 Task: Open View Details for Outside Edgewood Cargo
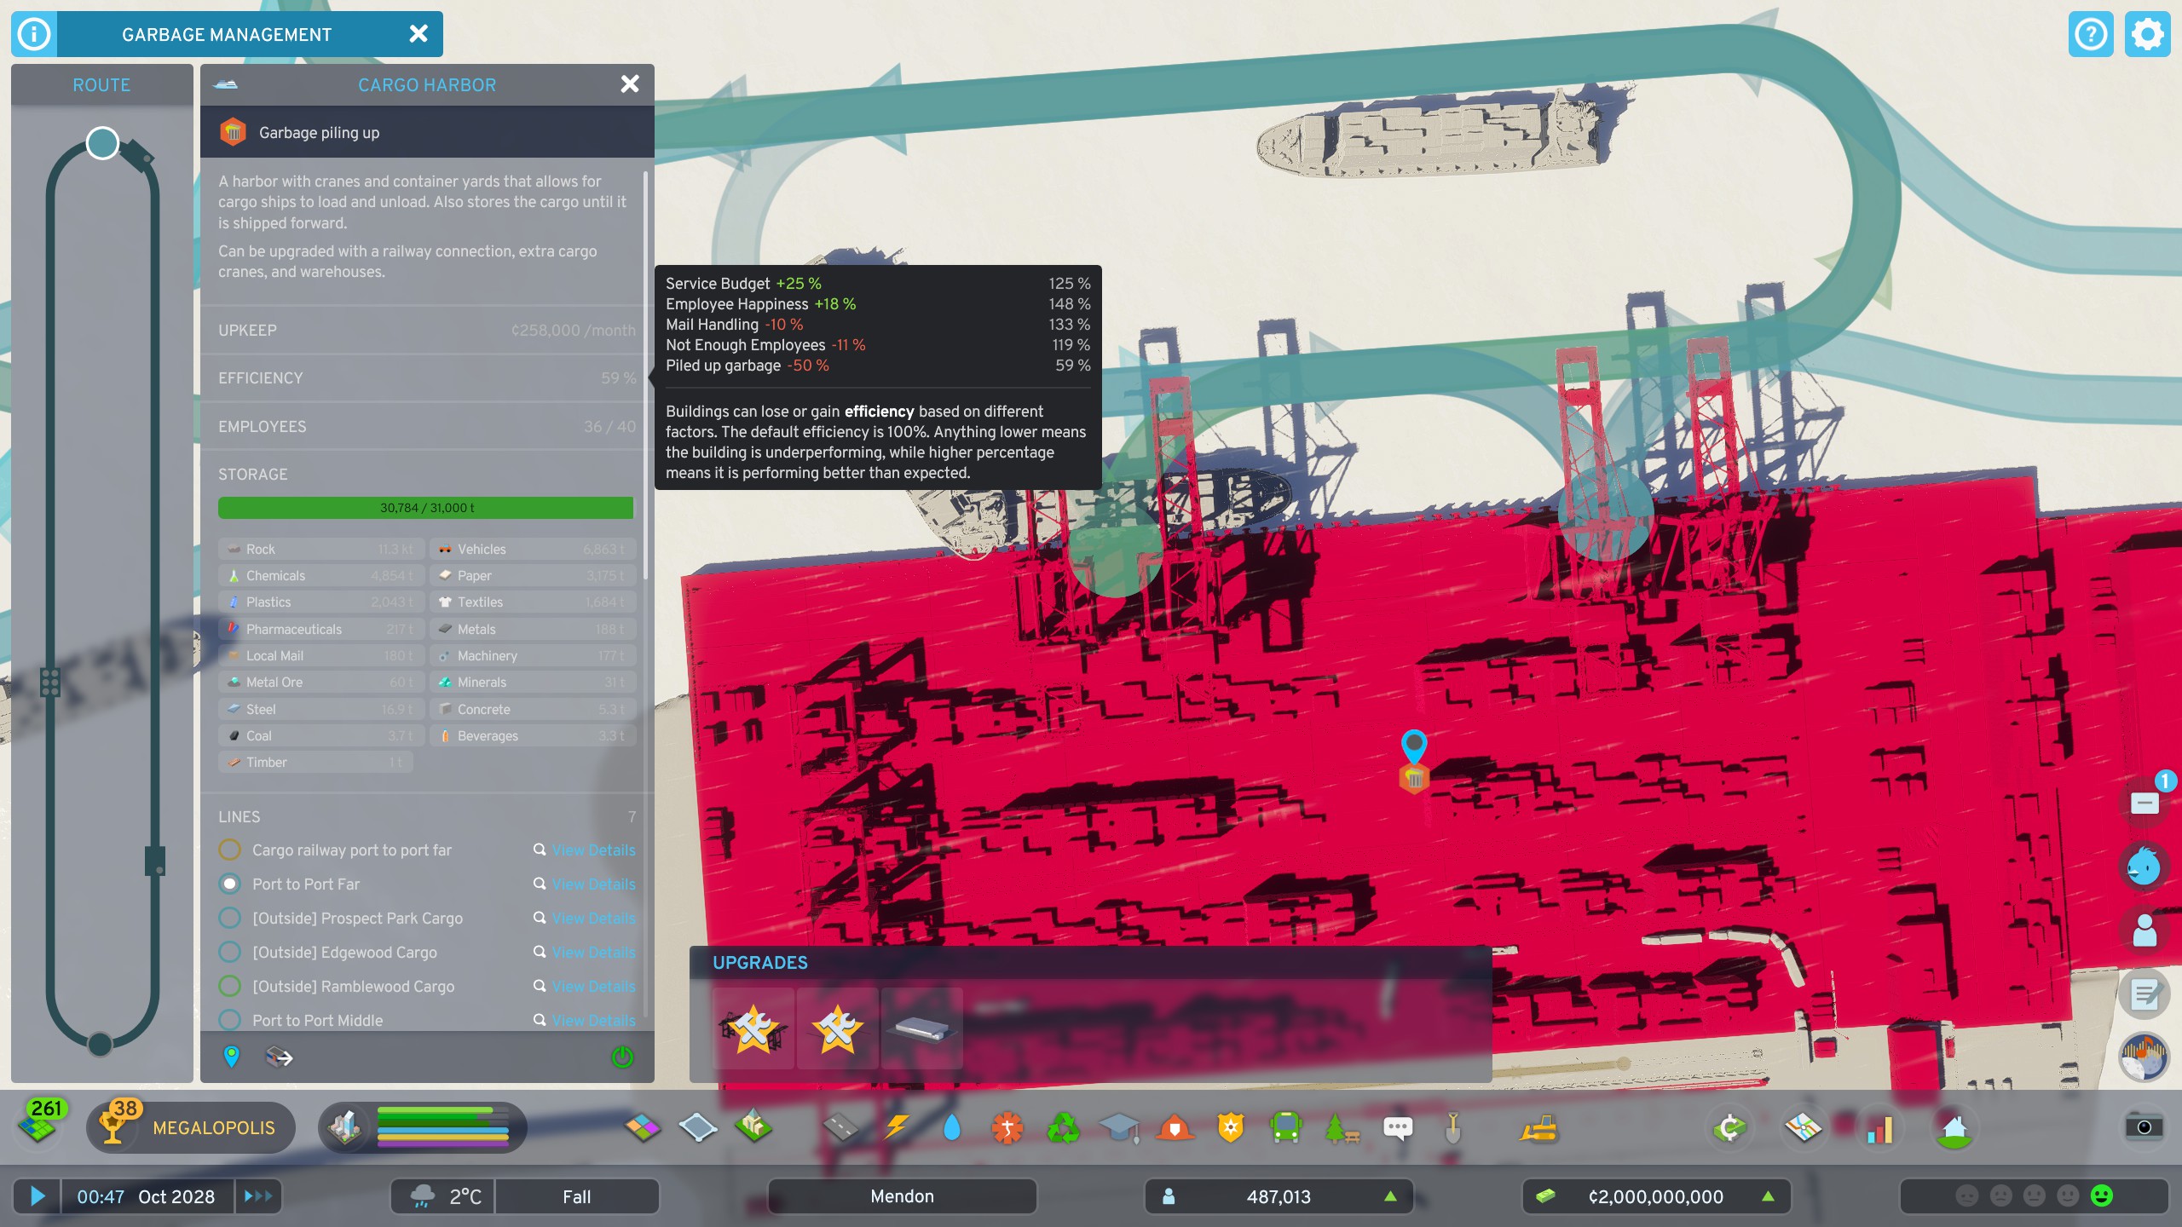593,952
